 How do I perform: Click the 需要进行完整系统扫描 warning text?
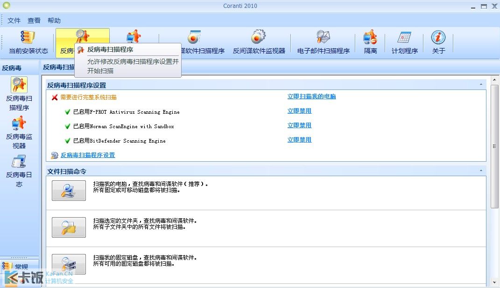88,97
